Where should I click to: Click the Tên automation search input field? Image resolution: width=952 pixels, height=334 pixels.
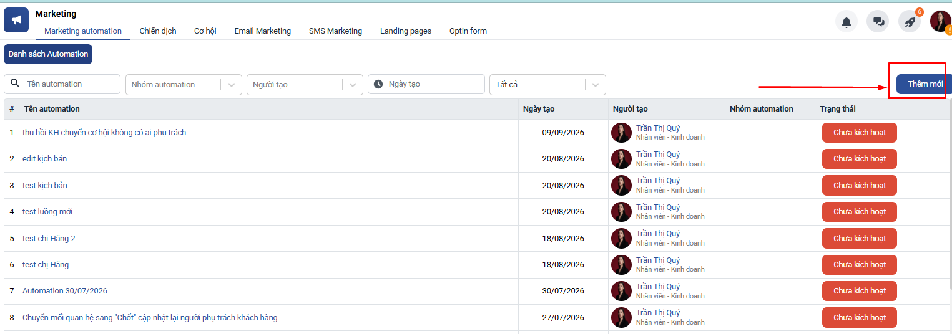click(62, 84)
